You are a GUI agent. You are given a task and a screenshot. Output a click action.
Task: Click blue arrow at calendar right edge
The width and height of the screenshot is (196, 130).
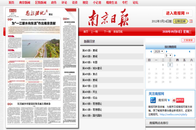click(189, 52)
